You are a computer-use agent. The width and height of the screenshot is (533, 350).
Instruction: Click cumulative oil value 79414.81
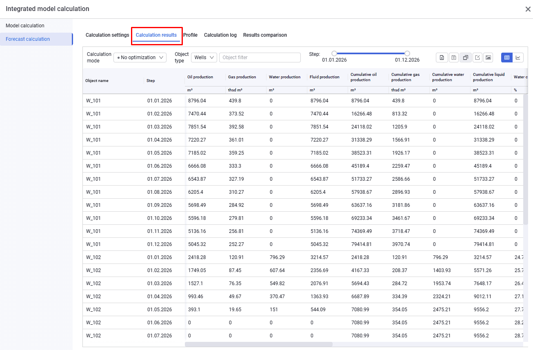(x=362, y=244)
